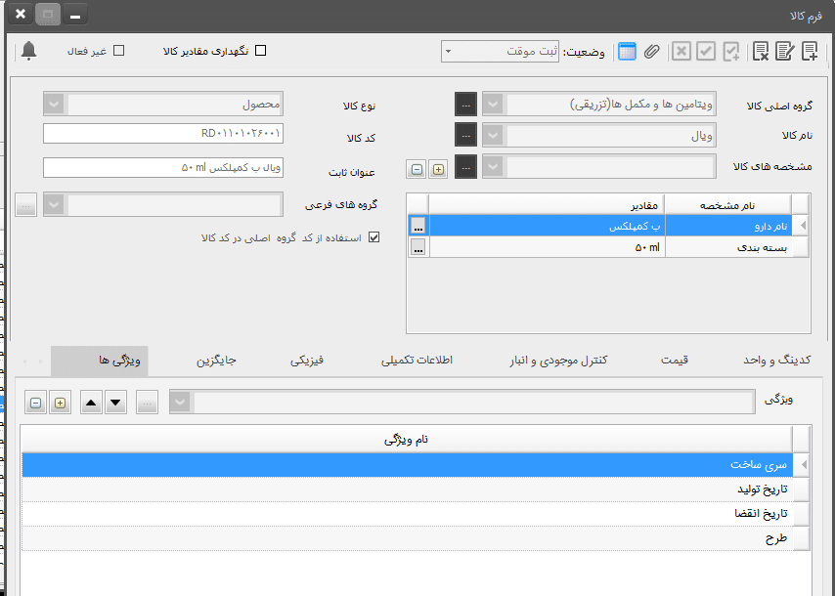Click the مقادیر column header

(x=547, y=205)
